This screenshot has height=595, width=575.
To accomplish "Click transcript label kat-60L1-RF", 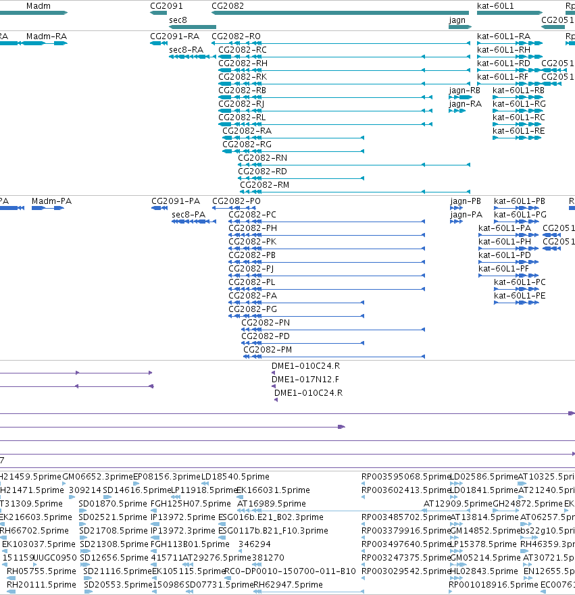I will (503, 77).
